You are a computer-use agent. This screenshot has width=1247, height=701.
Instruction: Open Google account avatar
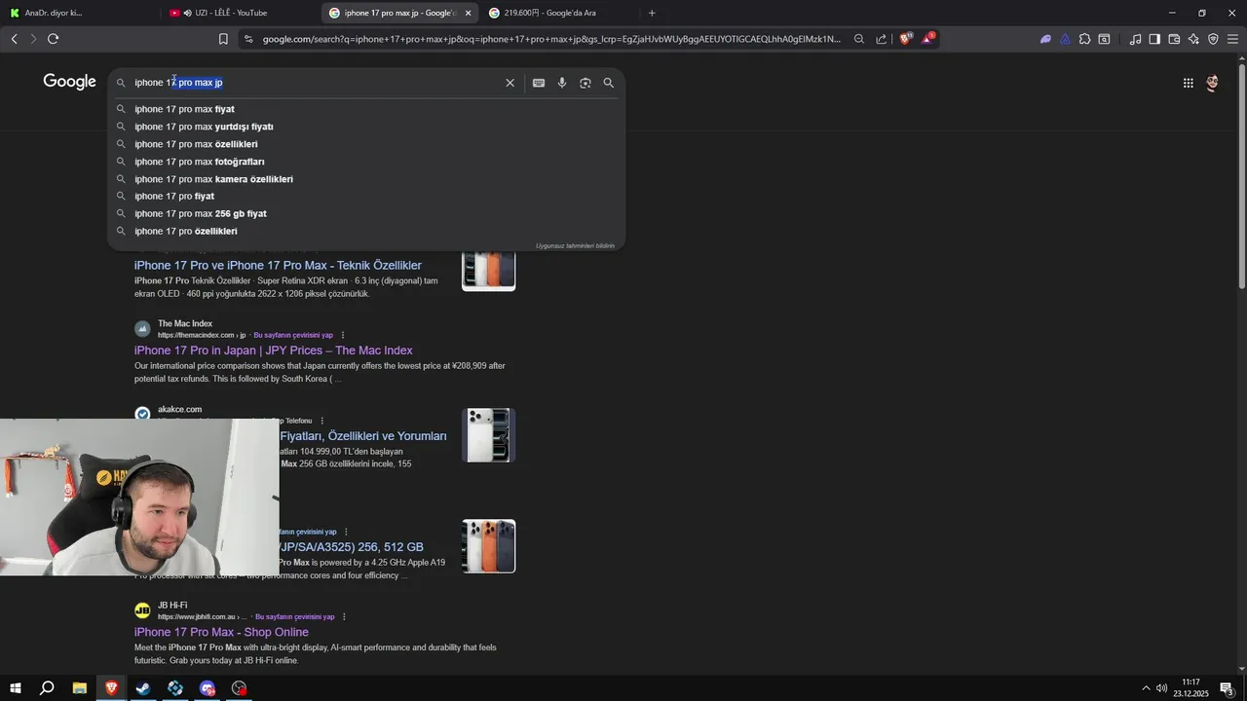tap(1212, 83)
